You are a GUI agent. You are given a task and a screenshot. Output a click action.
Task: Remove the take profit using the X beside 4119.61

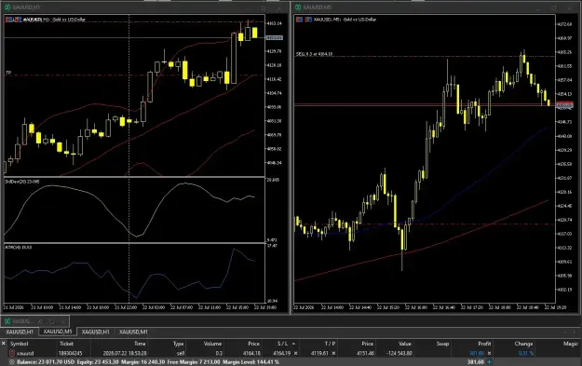333,353
